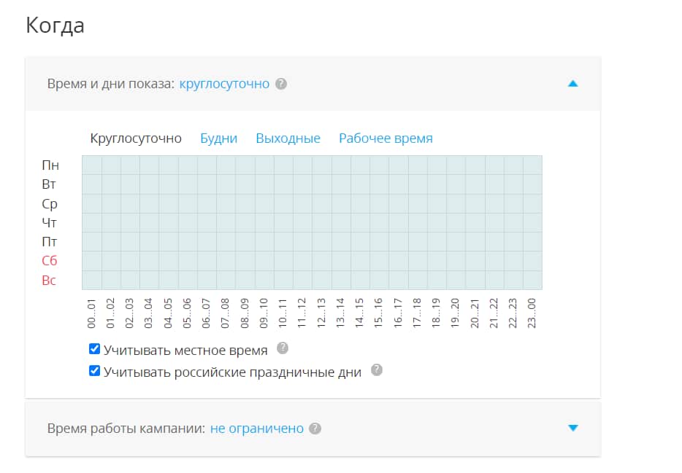Uncheck Учитывать местное время checkbox

click(94, 349)
